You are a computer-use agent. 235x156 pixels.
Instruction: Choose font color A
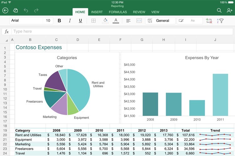pos(116,21)
